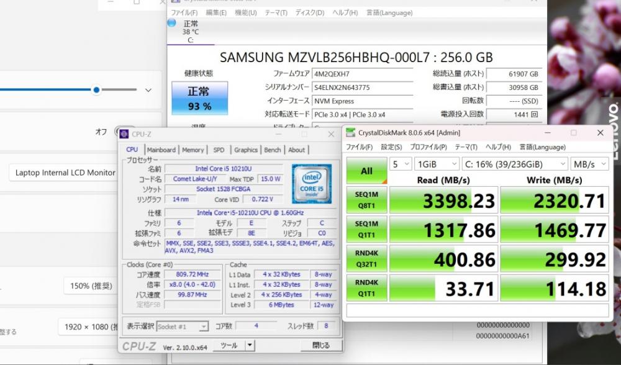Click the CrystalDiskMark title bar icon
Image resolution: width=621 pixels, height=365 pixels.
(350, 133)
